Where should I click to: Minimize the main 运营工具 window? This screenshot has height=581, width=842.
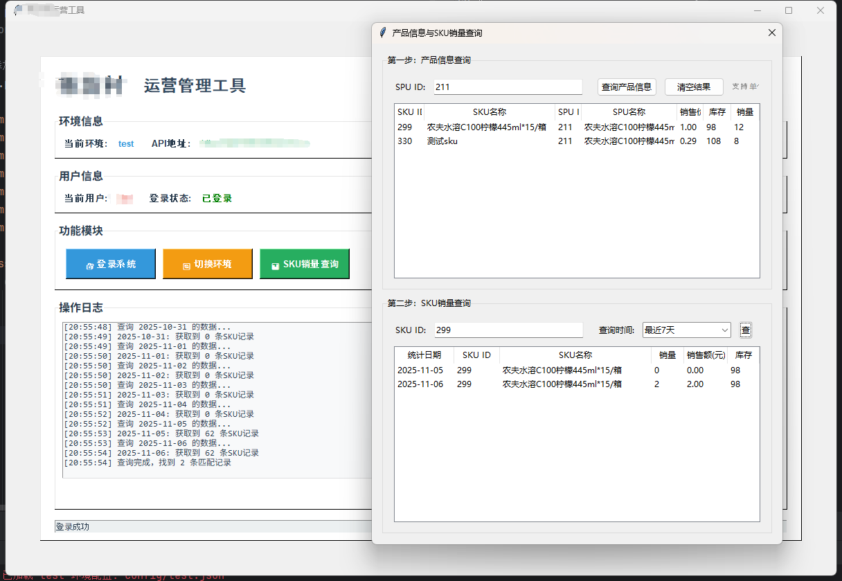tap(757, 10)
